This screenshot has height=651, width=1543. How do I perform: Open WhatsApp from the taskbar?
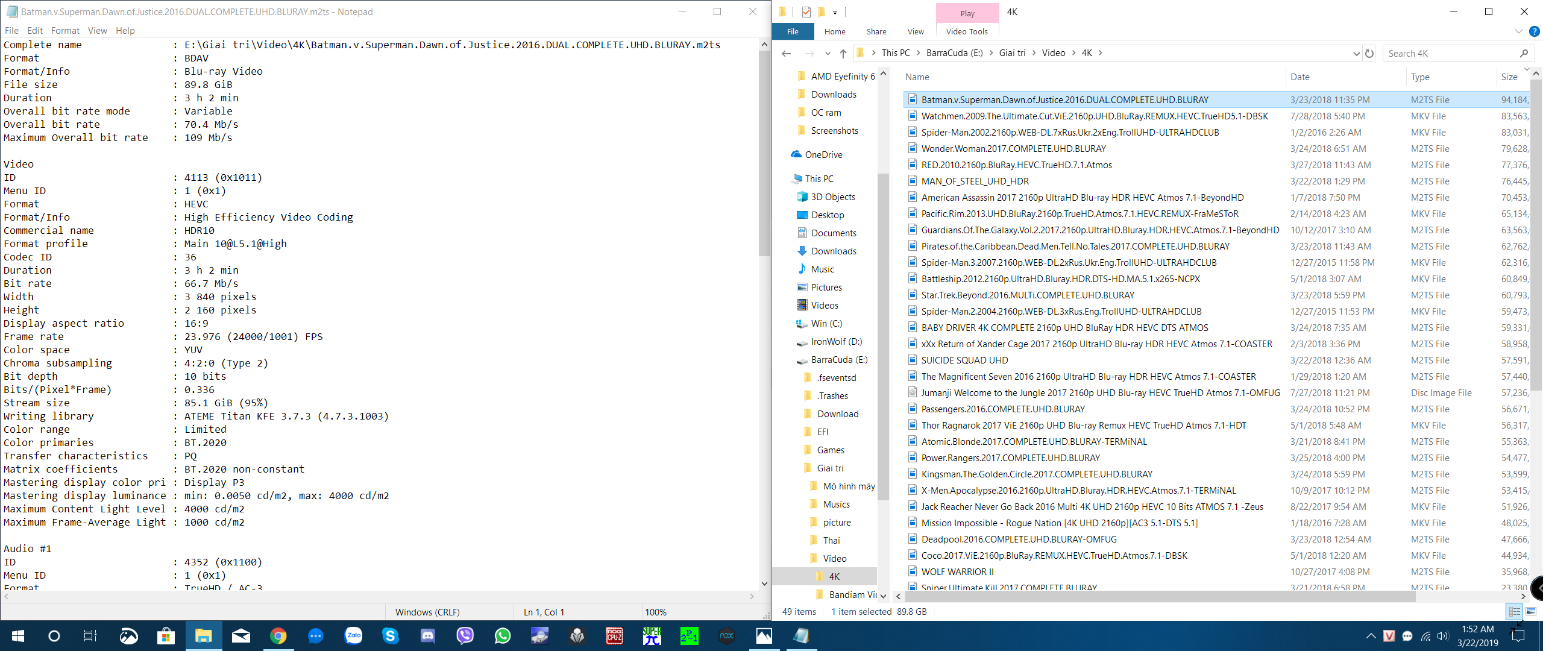pyautogui.click(x=503, y=636)
